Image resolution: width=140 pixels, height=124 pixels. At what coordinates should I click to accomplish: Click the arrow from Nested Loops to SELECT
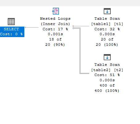31,27
